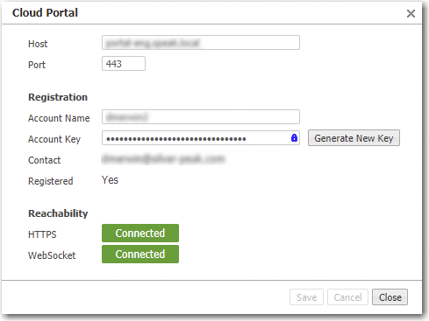Focus the Account Name input field
Viewport: 429px width, 321px height.
tap(201, 117)
